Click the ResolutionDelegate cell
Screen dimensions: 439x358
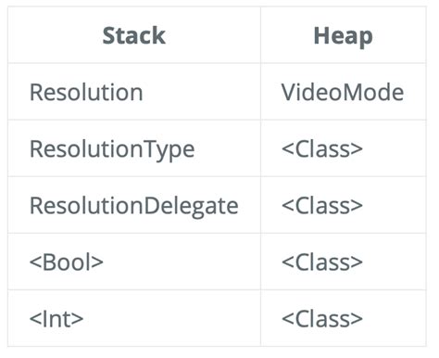134,205
